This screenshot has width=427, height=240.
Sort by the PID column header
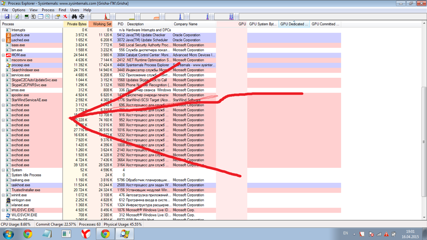click(x=119, y=24)
